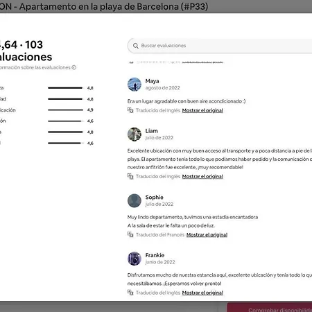This screenshot has height=312, width=312.
Task: Show original of Liam's review
Action: pos(202,177)
